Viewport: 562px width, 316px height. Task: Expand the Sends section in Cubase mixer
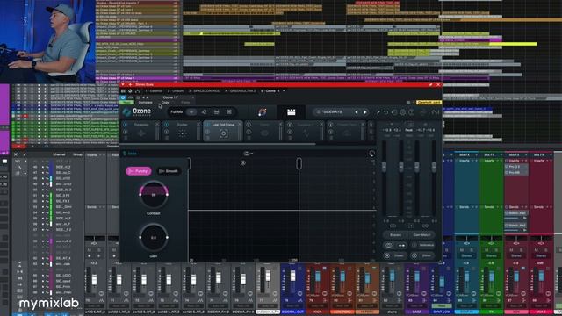(x=95, y=207)
